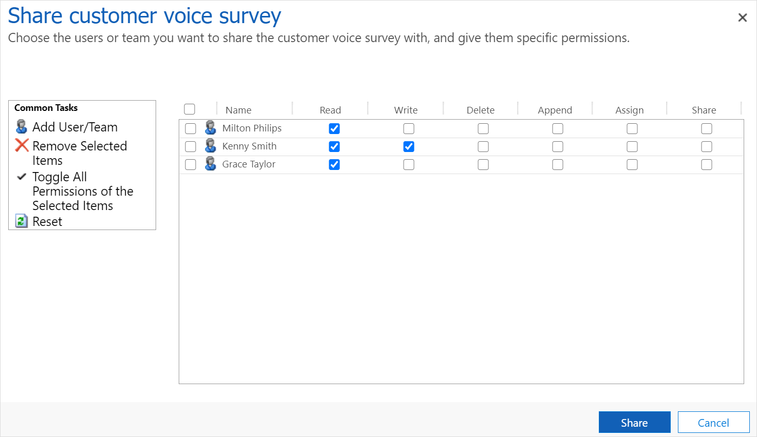Cancel the sharing dialog
757x437 pixels.
[713, 423]
